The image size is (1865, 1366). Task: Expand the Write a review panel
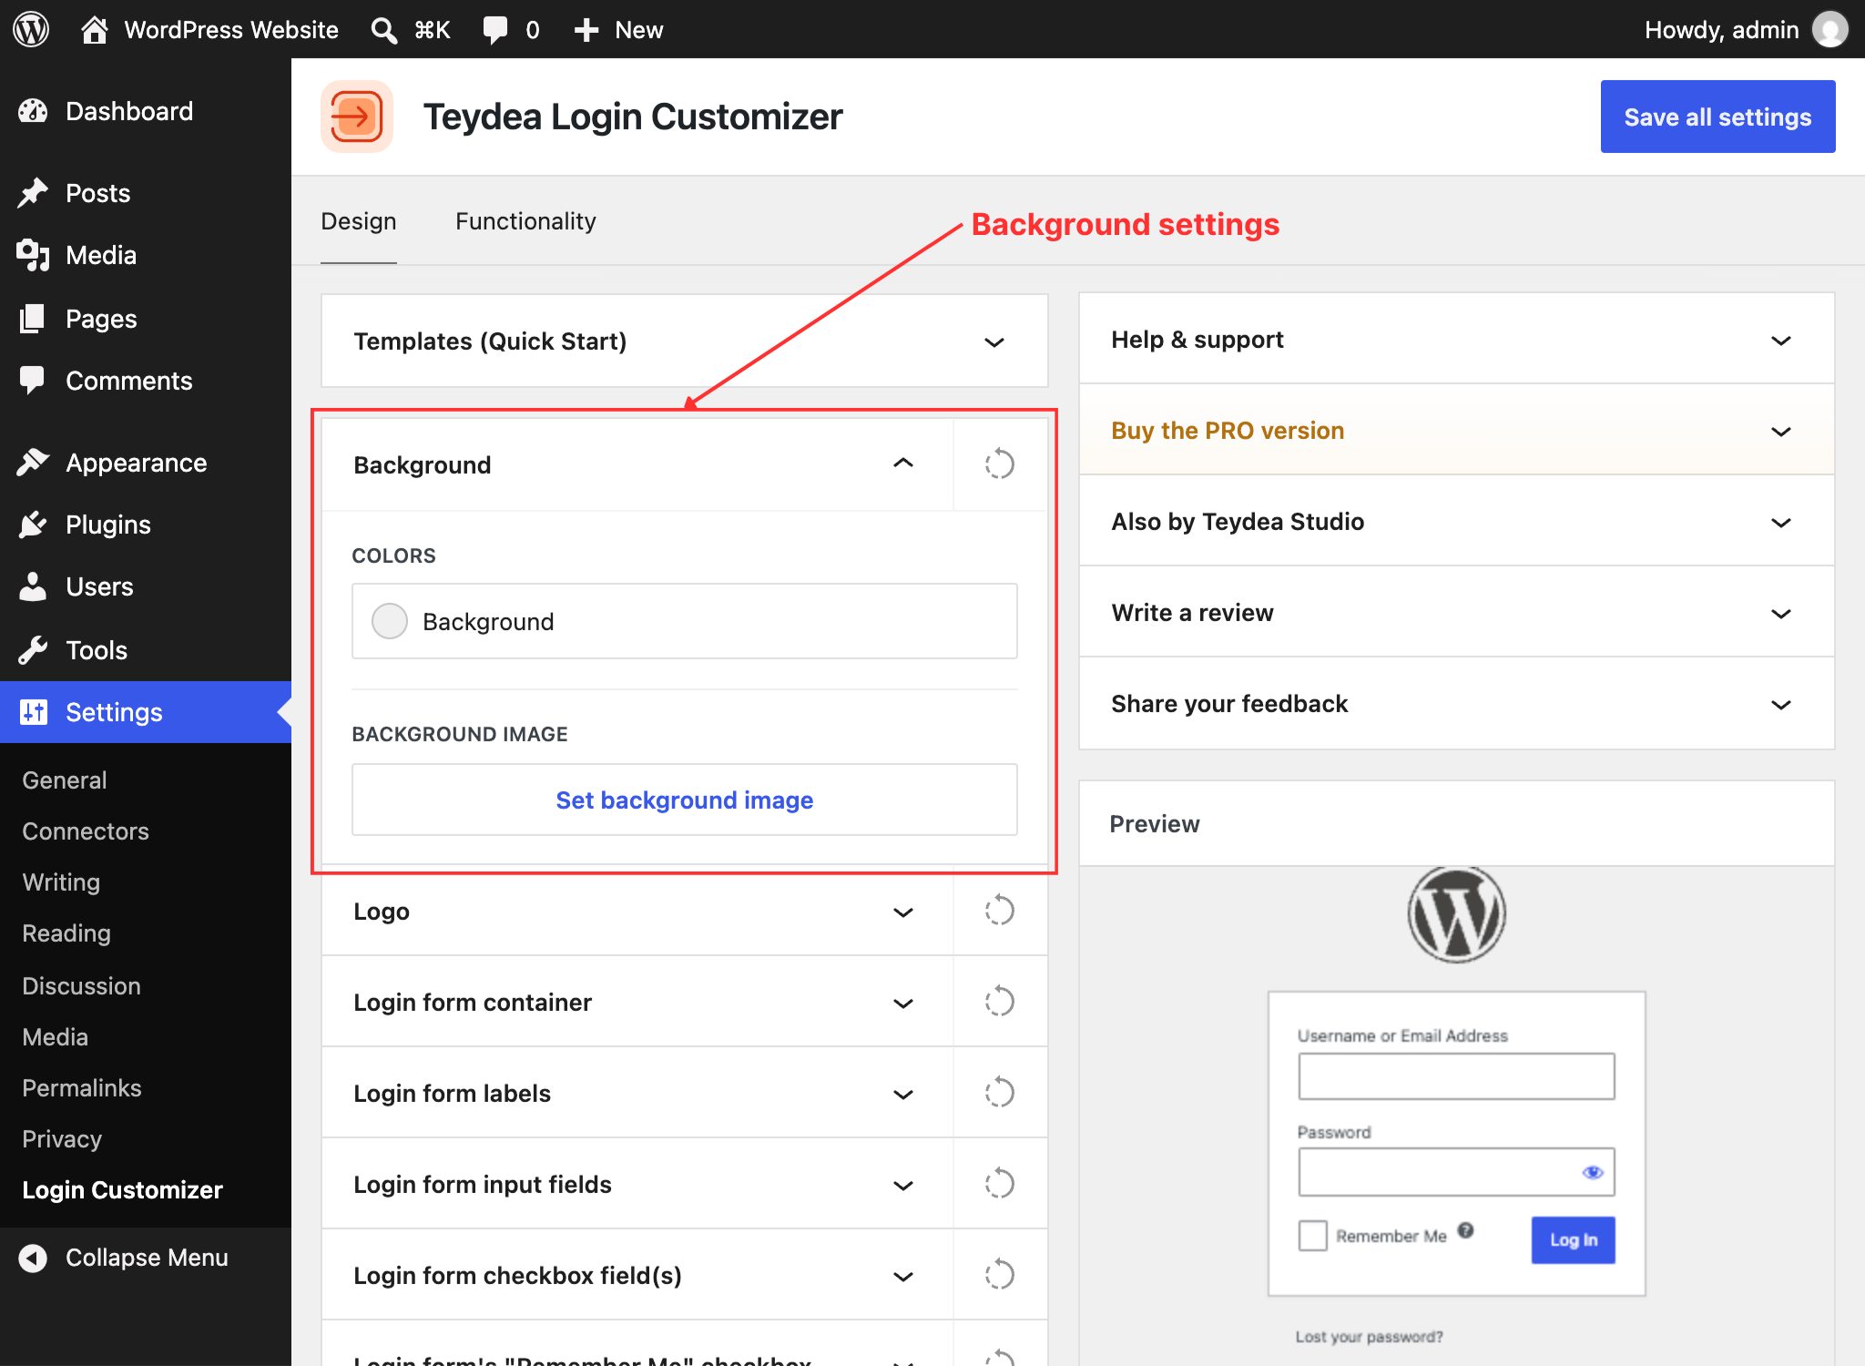tap(1456, 613)
